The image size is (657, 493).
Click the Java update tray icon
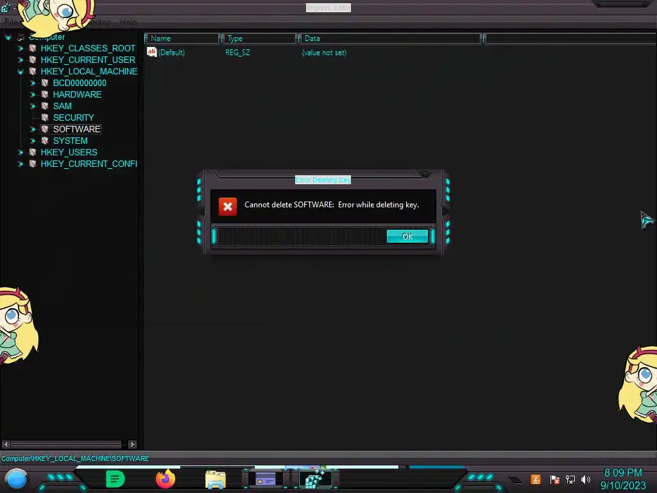[x=536, y=479]
